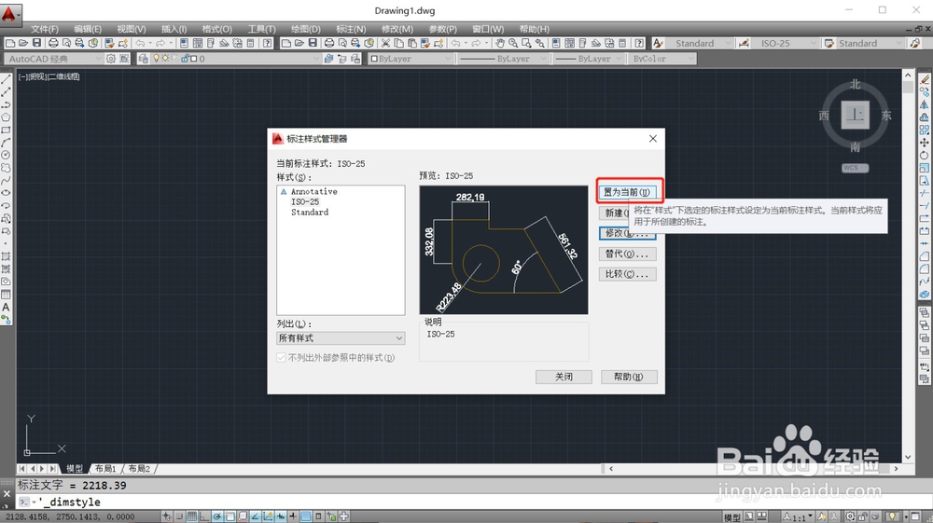This screenshot has height=523, width=933.
Task: Toggle Object Snap in status bar
Action: point(230,516)
